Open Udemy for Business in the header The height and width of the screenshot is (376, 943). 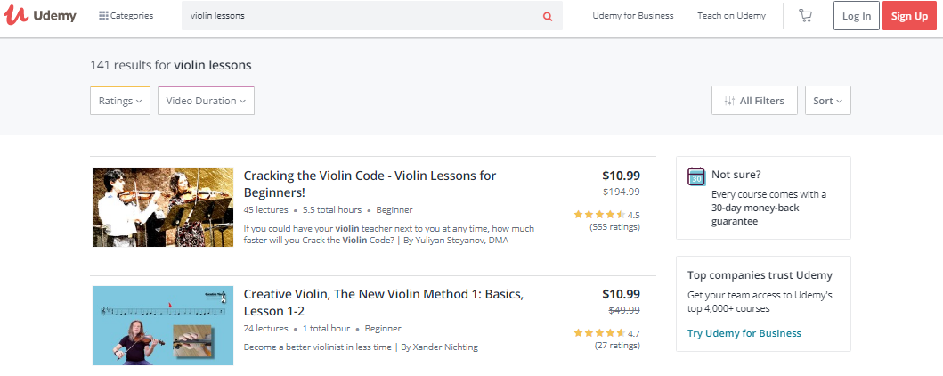click(x=632, y=16)
